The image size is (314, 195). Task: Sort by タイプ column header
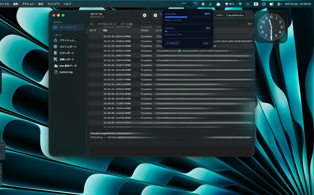pyautogui.click(x=93, y=31)
